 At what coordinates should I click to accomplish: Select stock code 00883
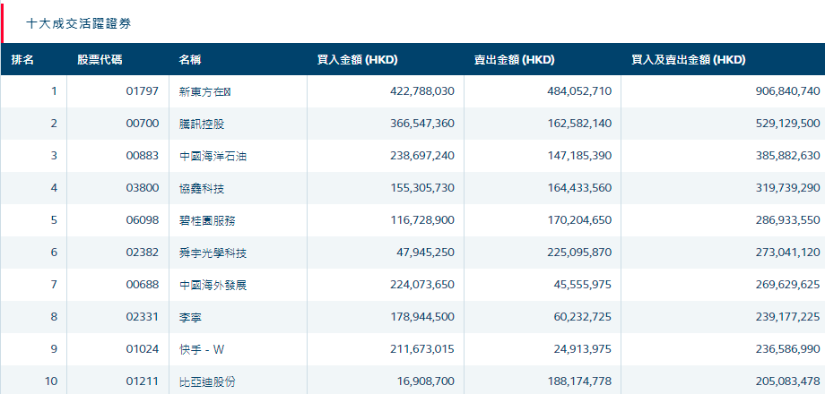pos(142,156)
